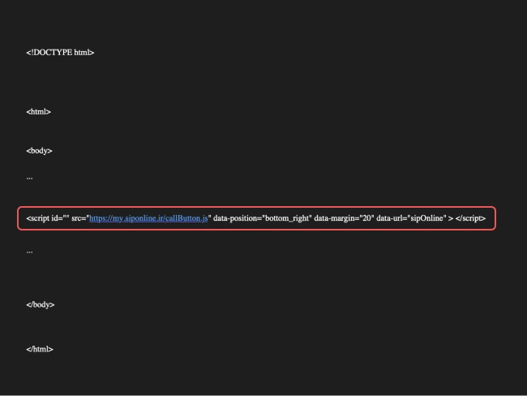Click the ellipsis above the </body> tag
527x396 pixels.
pos(29,252)
